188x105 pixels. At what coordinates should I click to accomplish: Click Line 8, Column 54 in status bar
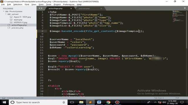pyautogui.click(x=15, y=98)
